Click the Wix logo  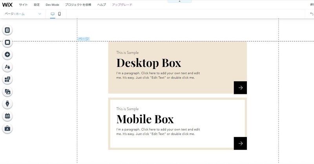click(7, 5)
